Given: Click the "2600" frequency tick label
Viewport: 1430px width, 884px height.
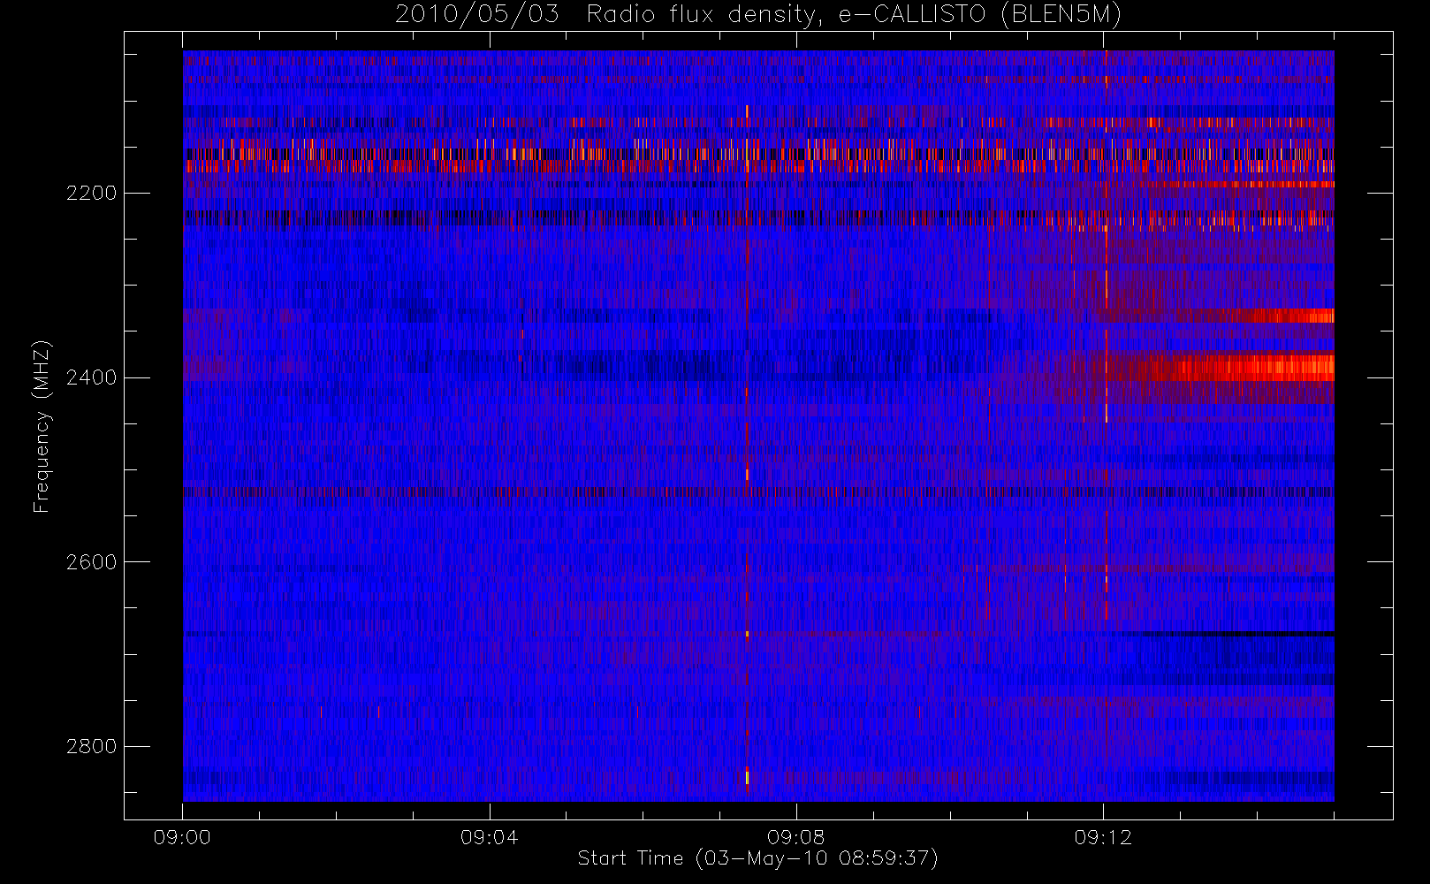Looking at the screenshot, I should [91, 562].
